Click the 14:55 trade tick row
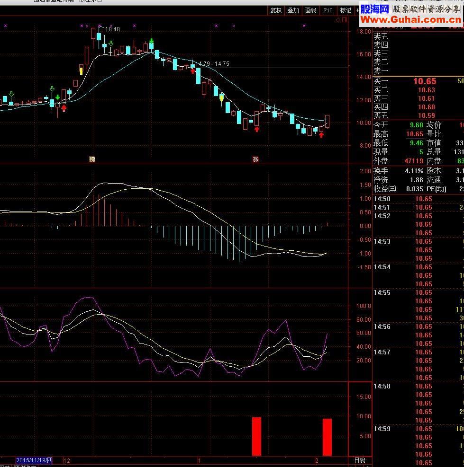Image resolution: width=464 pixels, height=467 pixels. click(419, 292)
